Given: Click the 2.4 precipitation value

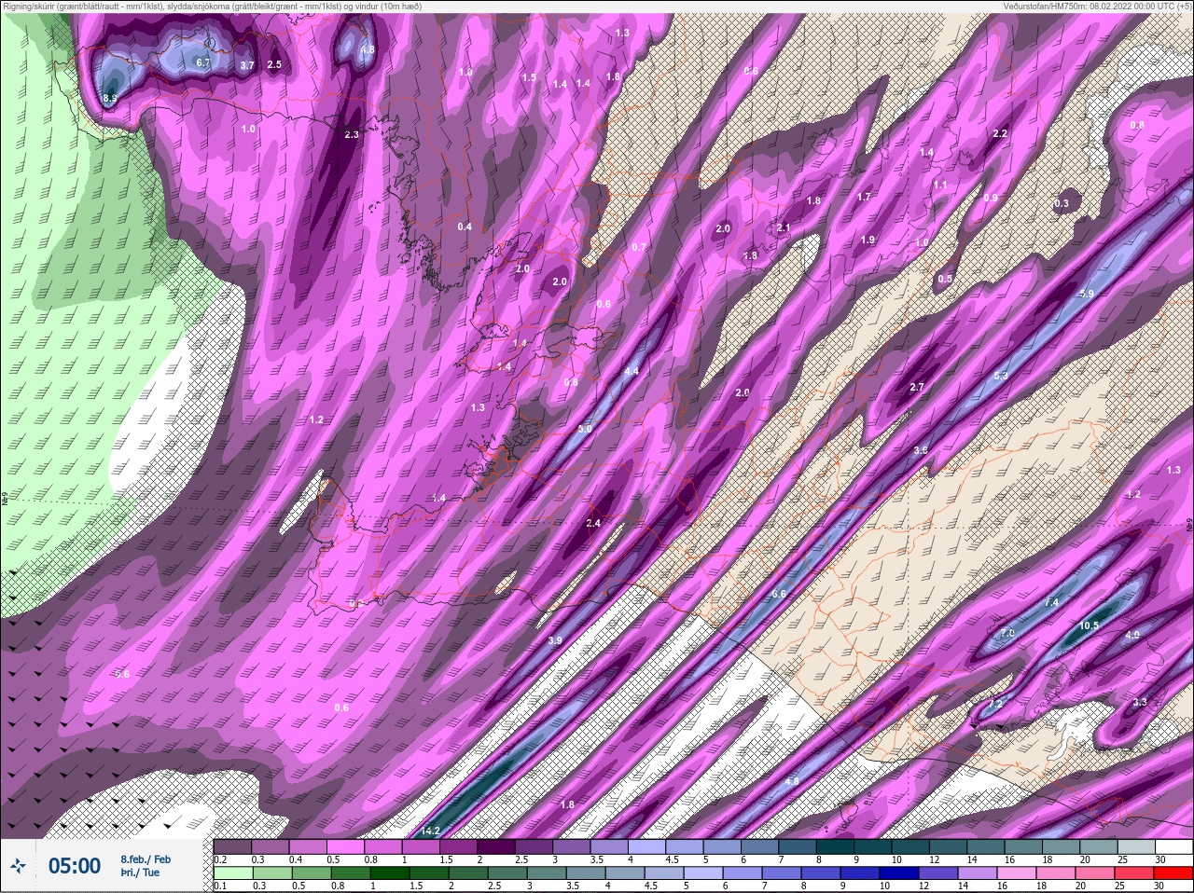Looking at the screenshot, I should pos(593,523).
